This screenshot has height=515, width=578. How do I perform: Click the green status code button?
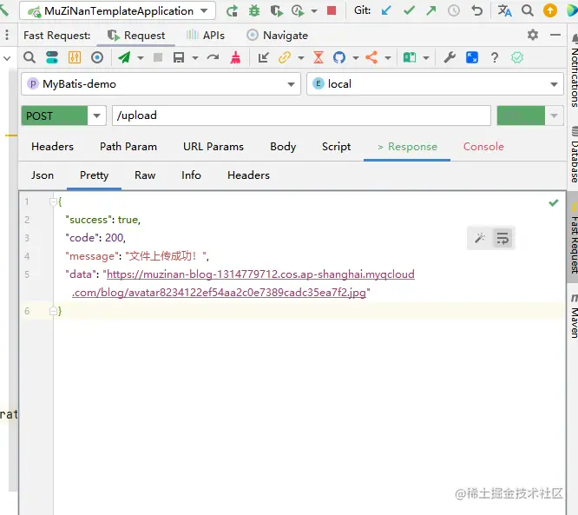521,116
